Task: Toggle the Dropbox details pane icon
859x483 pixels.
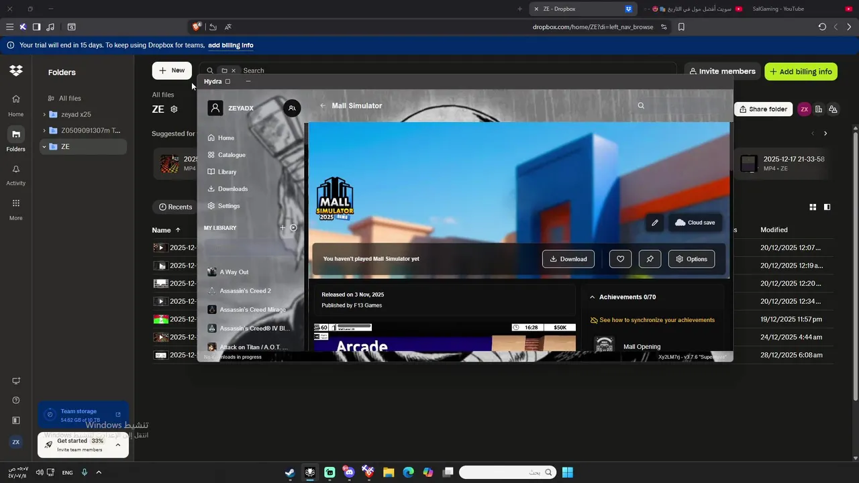Action: point(827,207)
